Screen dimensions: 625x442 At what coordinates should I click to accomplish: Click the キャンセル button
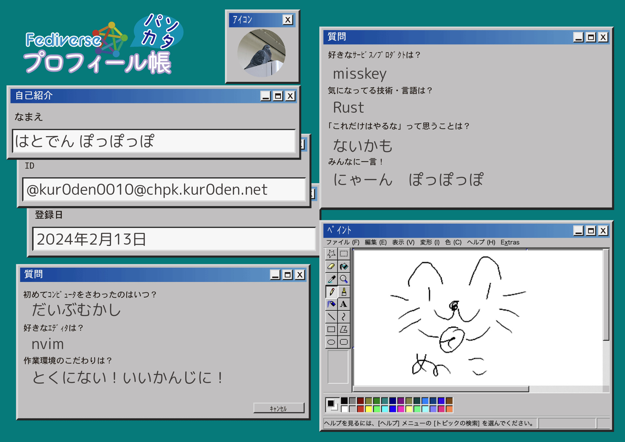click(279, 408)
